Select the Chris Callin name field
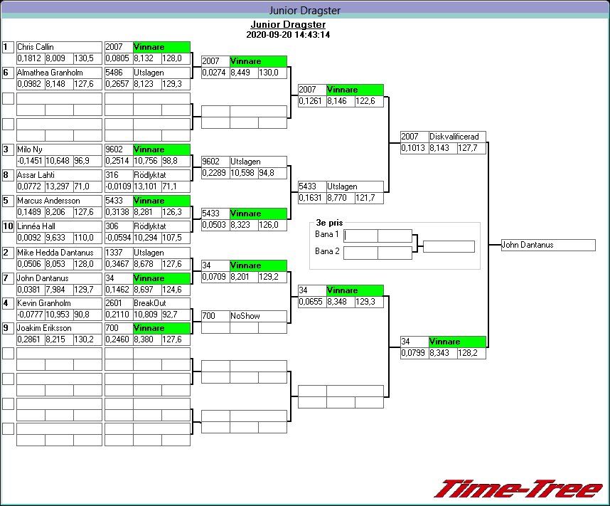 (x=59, y=47)
